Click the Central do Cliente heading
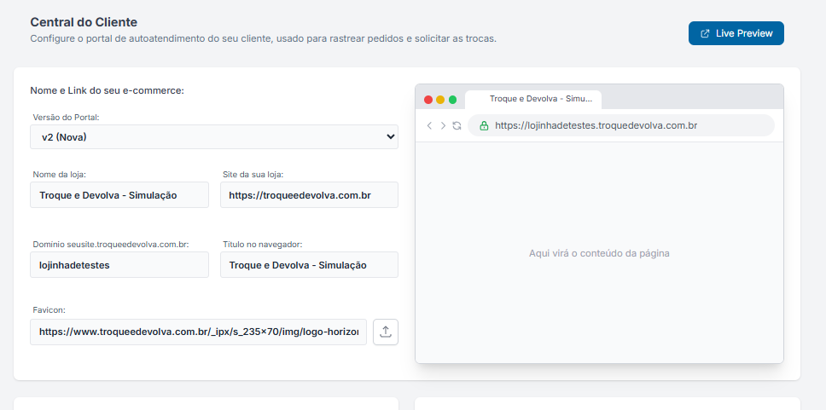The width and height of the screenshot is (826, 410). click(x=84, y=22)
